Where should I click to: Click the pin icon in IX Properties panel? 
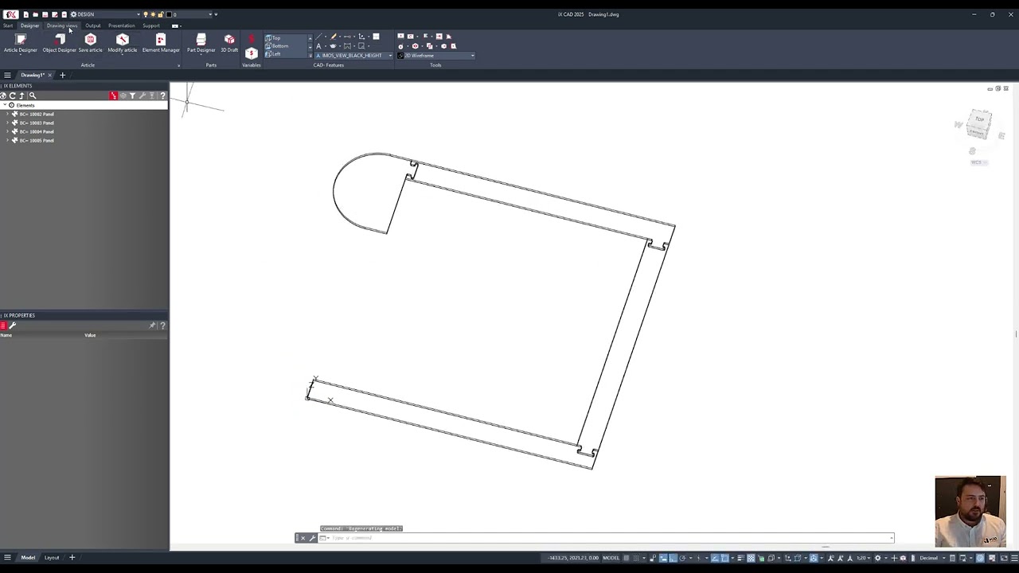tap(152, 325)
